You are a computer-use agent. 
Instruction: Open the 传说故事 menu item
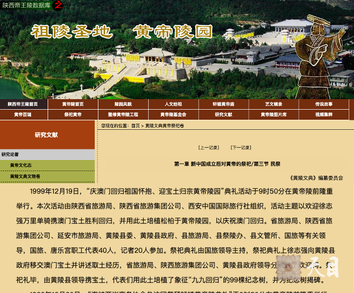click(x=324, y=104)
